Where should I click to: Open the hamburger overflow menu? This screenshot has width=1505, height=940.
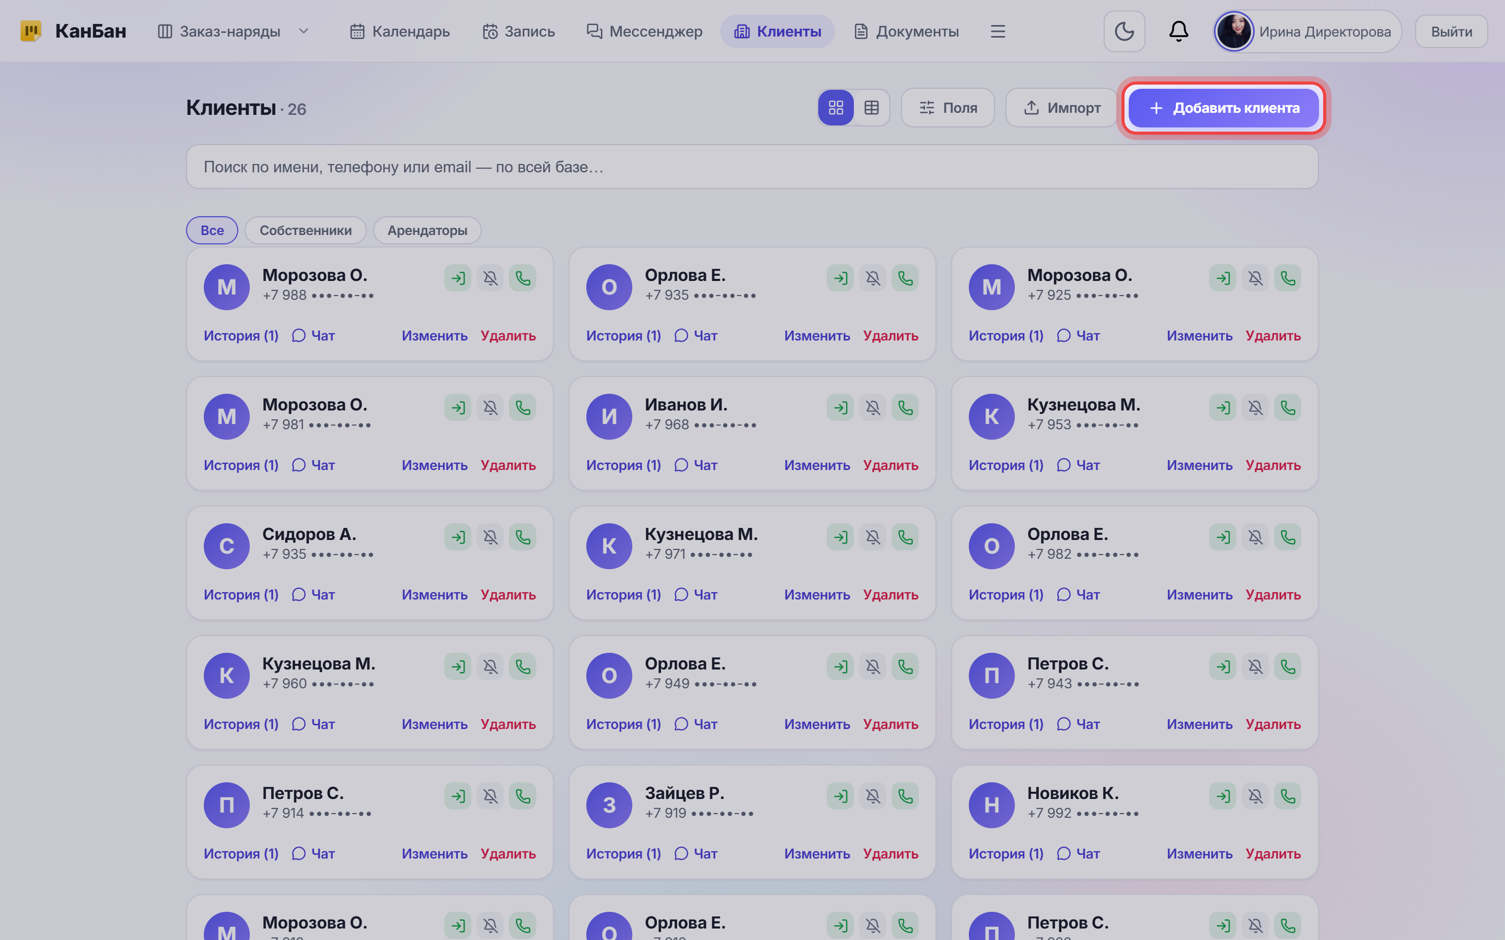click(998, 31)
